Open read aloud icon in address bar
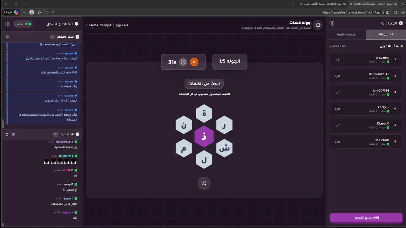Viewport: 406px width, 228px height. coord(53,12)
